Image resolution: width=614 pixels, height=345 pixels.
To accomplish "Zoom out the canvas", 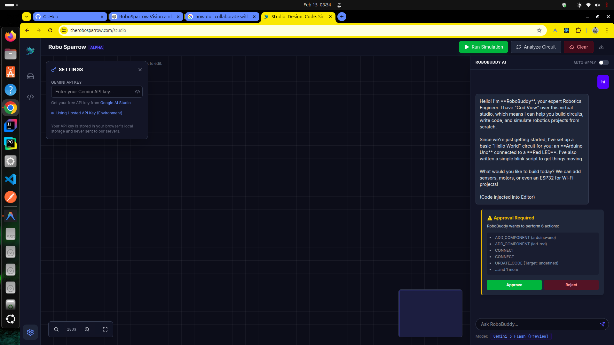I will point(56,329).
